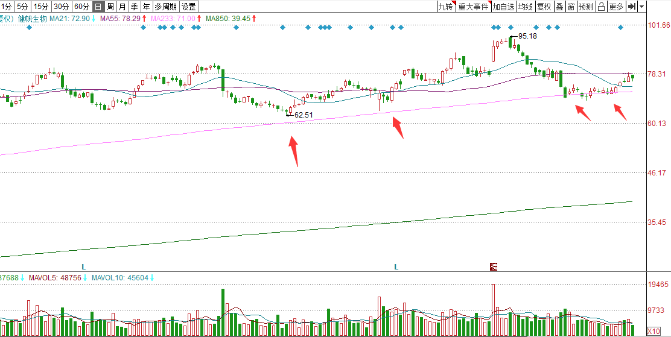Expand the toolbar dropdown arrow at far right
This screenshot has width=671, height=337.
click(642, 7)
